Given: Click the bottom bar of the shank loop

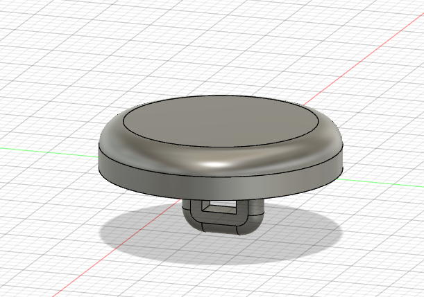Looking at the screenshot, I should click(x=221, y=226).
